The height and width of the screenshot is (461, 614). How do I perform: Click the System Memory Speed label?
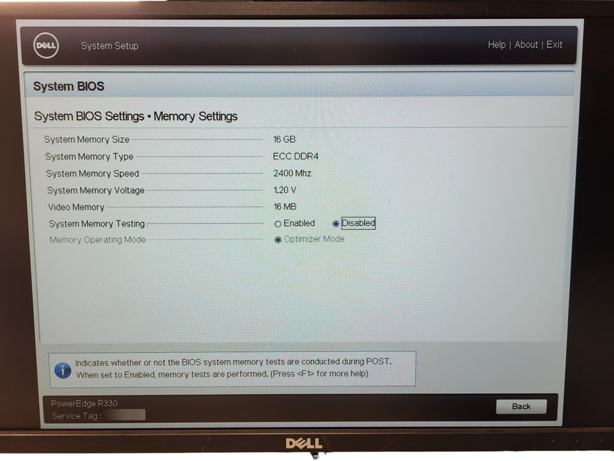[92, 173]
